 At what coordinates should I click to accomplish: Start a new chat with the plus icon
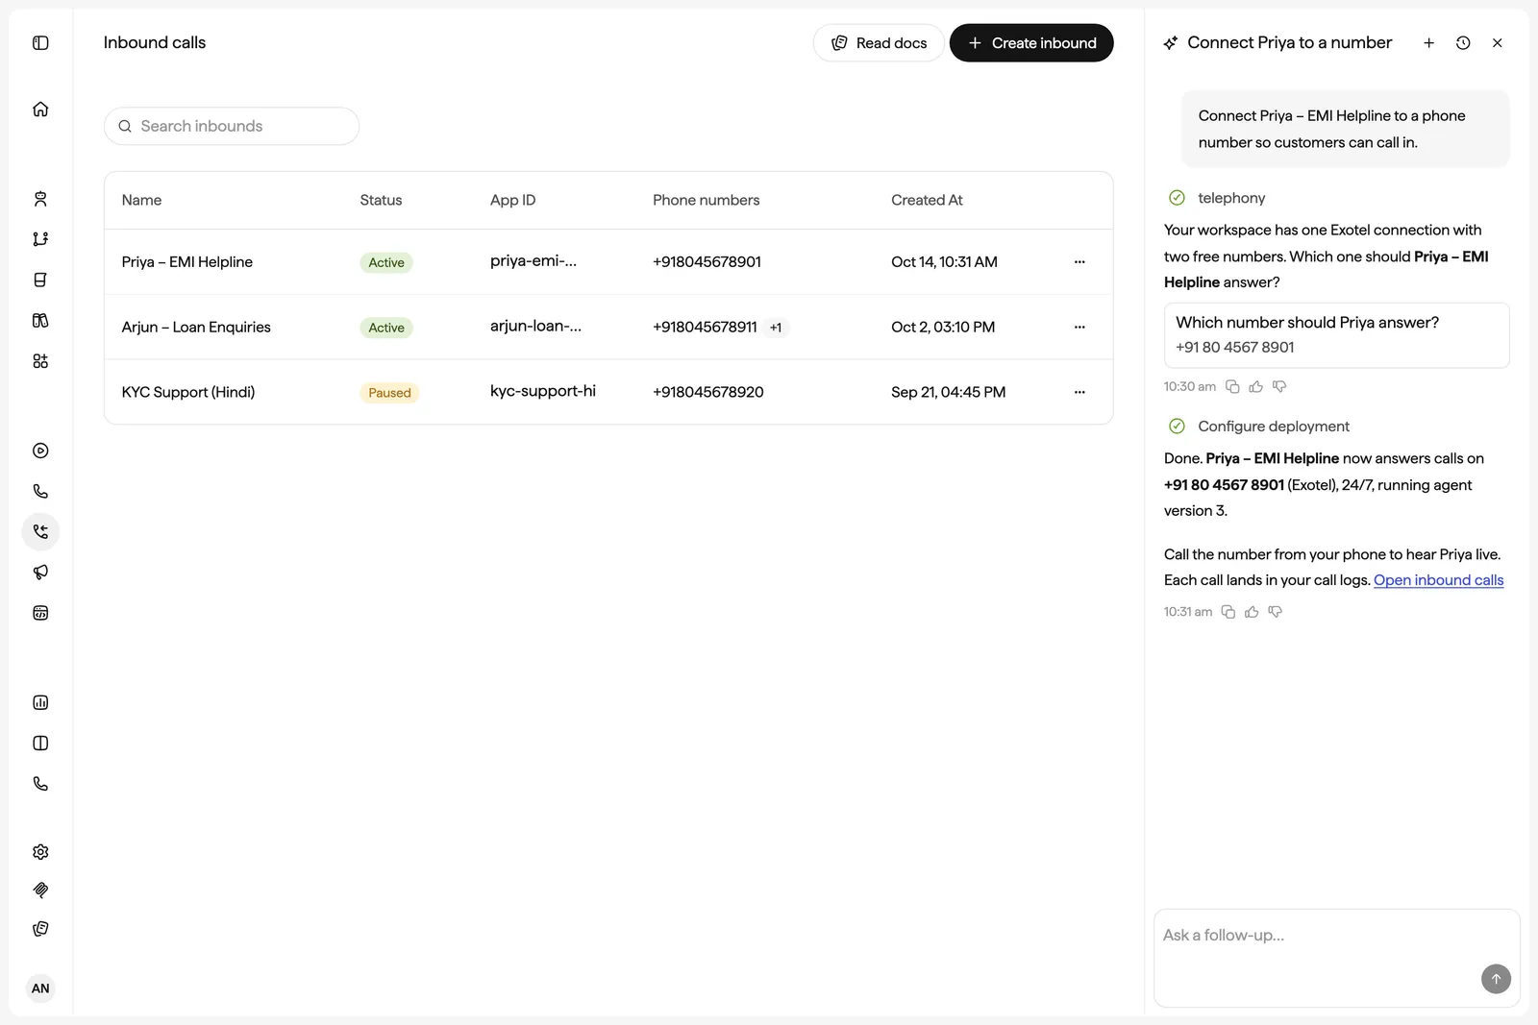point(1429,43)
